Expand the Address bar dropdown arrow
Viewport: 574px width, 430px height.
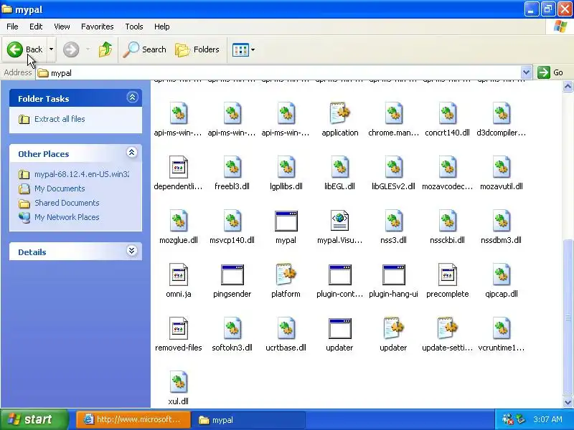coord(526,72)
